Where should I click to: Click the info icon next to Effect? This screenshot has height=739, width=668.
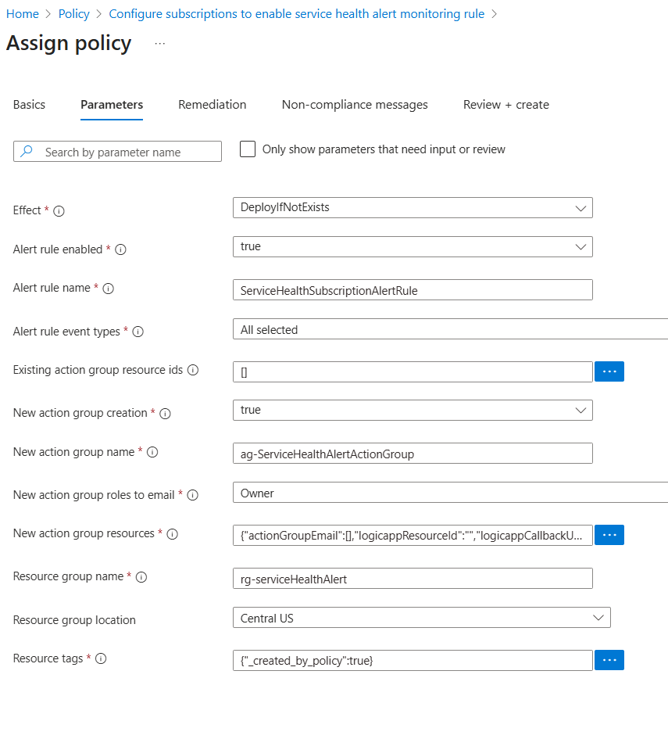coord(59,211)
